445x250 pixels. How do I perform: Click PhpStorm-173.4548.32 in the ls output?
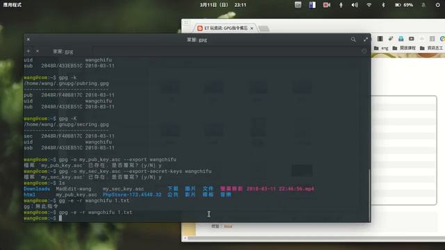[132, 194]
